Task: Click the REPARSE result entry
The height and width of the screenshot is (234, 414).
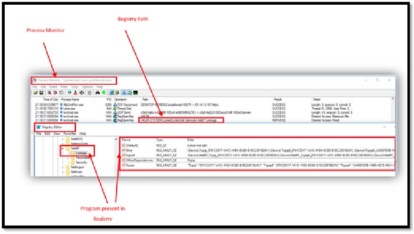Action: (x=279, y=120)
